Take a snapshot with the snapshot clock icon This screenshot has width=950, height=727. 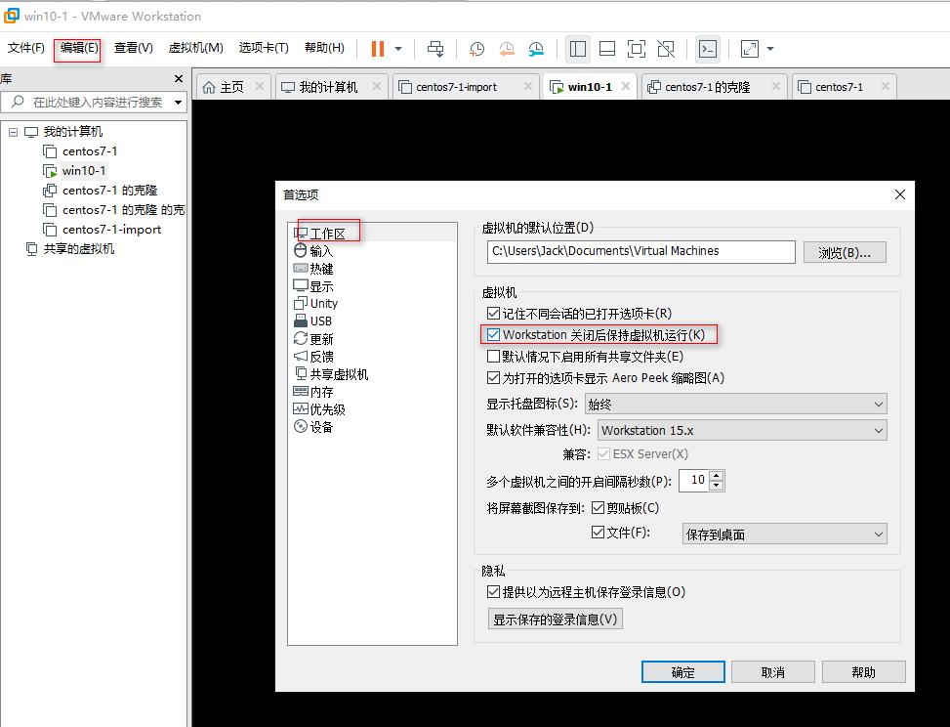[476, 48]
